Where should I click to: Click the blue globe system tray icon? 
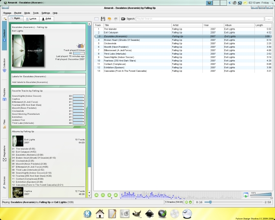click(240, 3)
